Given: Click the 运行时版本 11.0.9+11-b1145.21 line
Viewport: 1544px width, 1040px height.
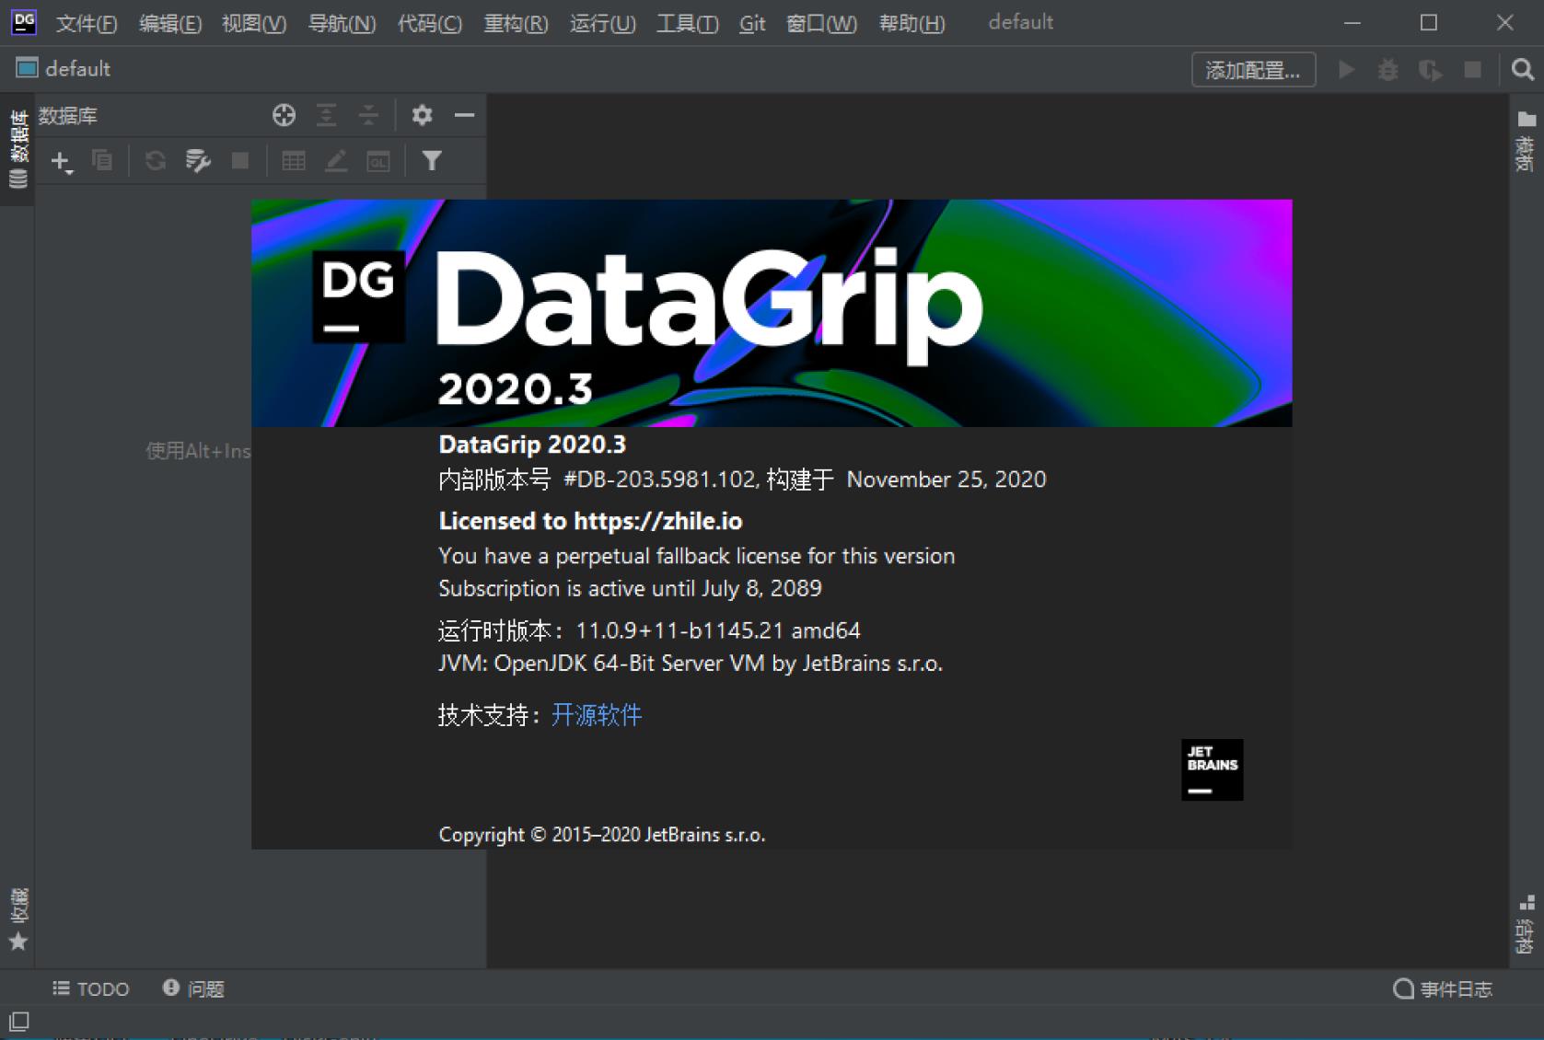Looking at the screenshot, I should pos(649,630).
